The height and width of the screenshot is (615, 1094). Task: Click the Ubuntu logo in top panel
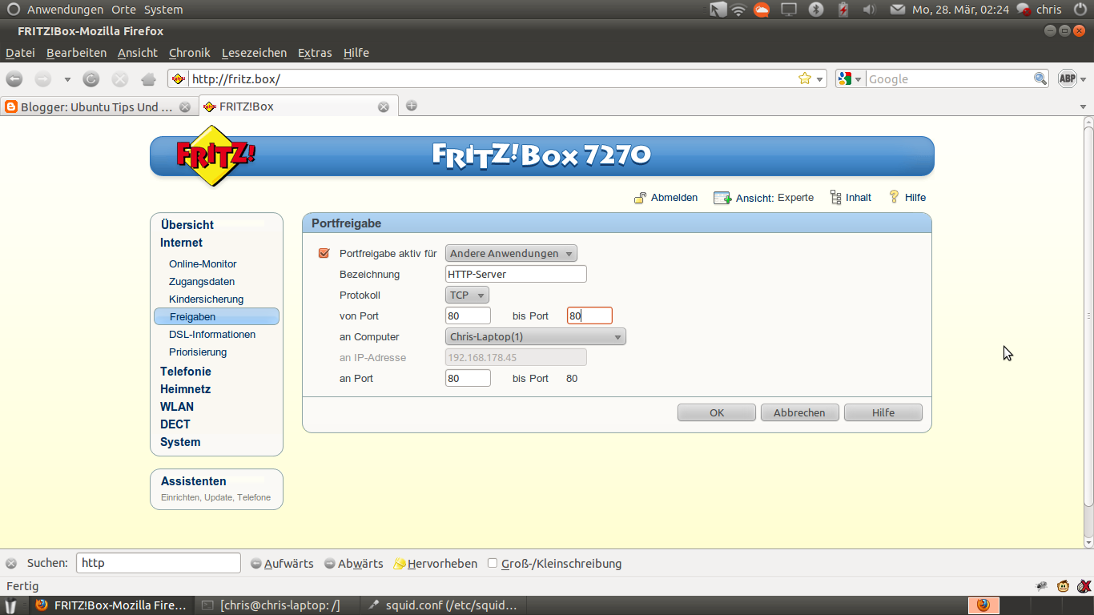[14, 10]
